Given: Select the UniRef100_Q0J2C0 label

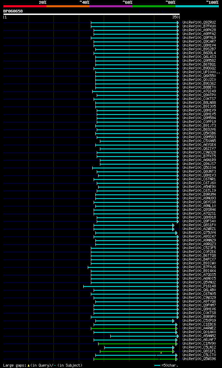Looking at the screenshot, I should [x=199, y=80].
